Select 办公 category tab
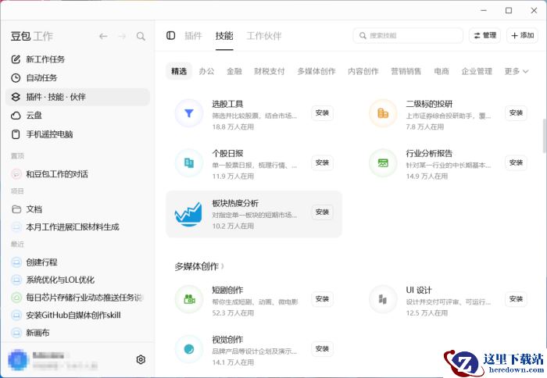 (x=206, y=72)
